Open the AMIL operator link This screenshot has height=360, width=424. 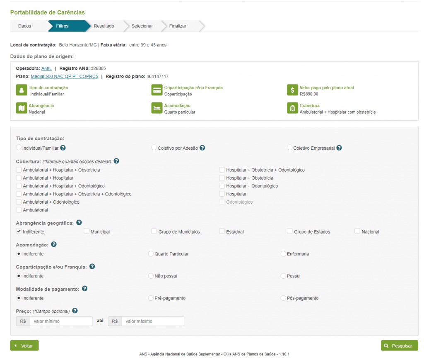tap(46, 68)
